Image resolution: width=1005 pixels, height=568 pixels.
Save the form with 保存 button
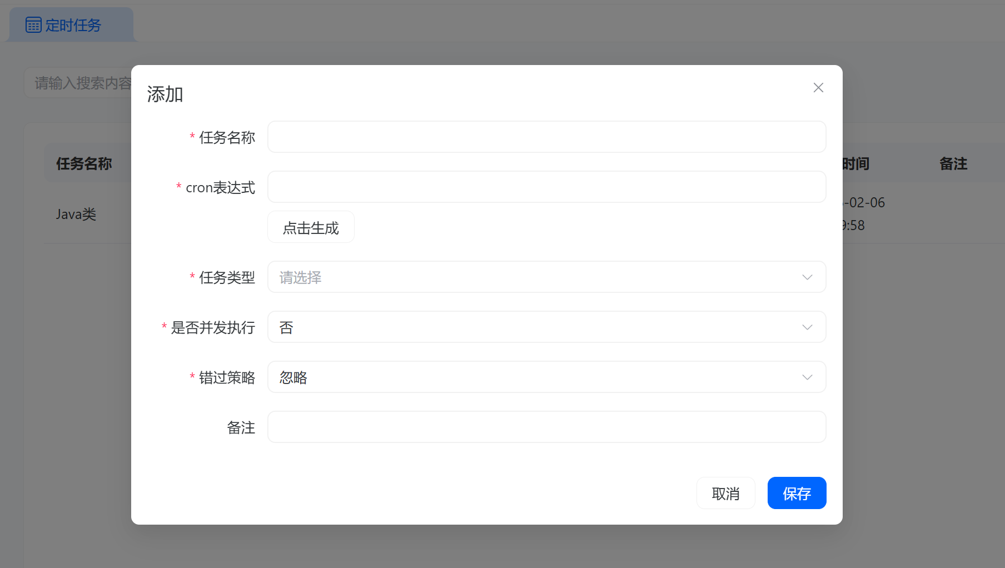coord(797,494)
